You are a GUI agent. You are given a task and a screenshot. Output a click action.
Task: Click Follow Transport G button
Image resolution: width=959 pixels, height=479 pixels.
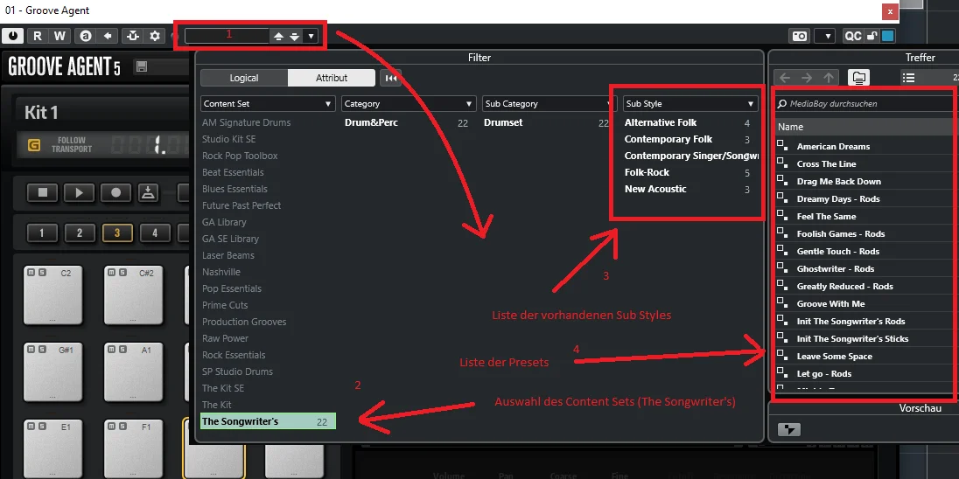34,145
